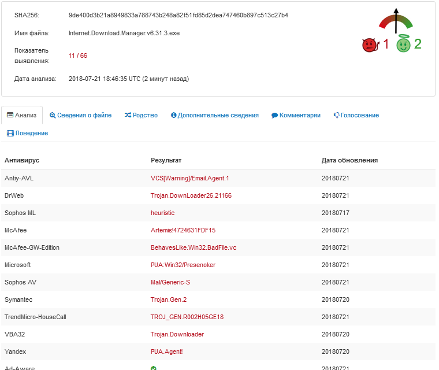Click the shuffle icon beside Родство
The image size is (439, 370).
coord(128,116)
